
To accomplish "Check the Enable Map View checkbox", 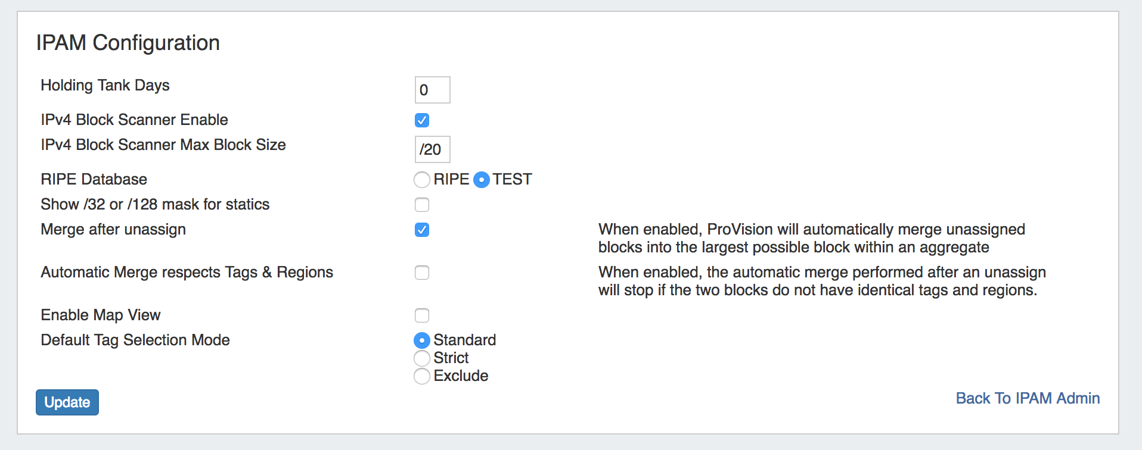I will coord(422,315).
